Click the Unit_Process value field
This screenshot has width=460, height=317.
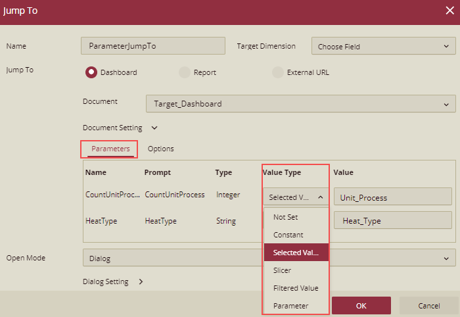click(x=392, y=197)
